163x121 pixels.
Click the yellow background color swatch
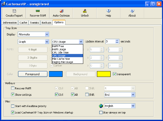click(x=104, y=74)
